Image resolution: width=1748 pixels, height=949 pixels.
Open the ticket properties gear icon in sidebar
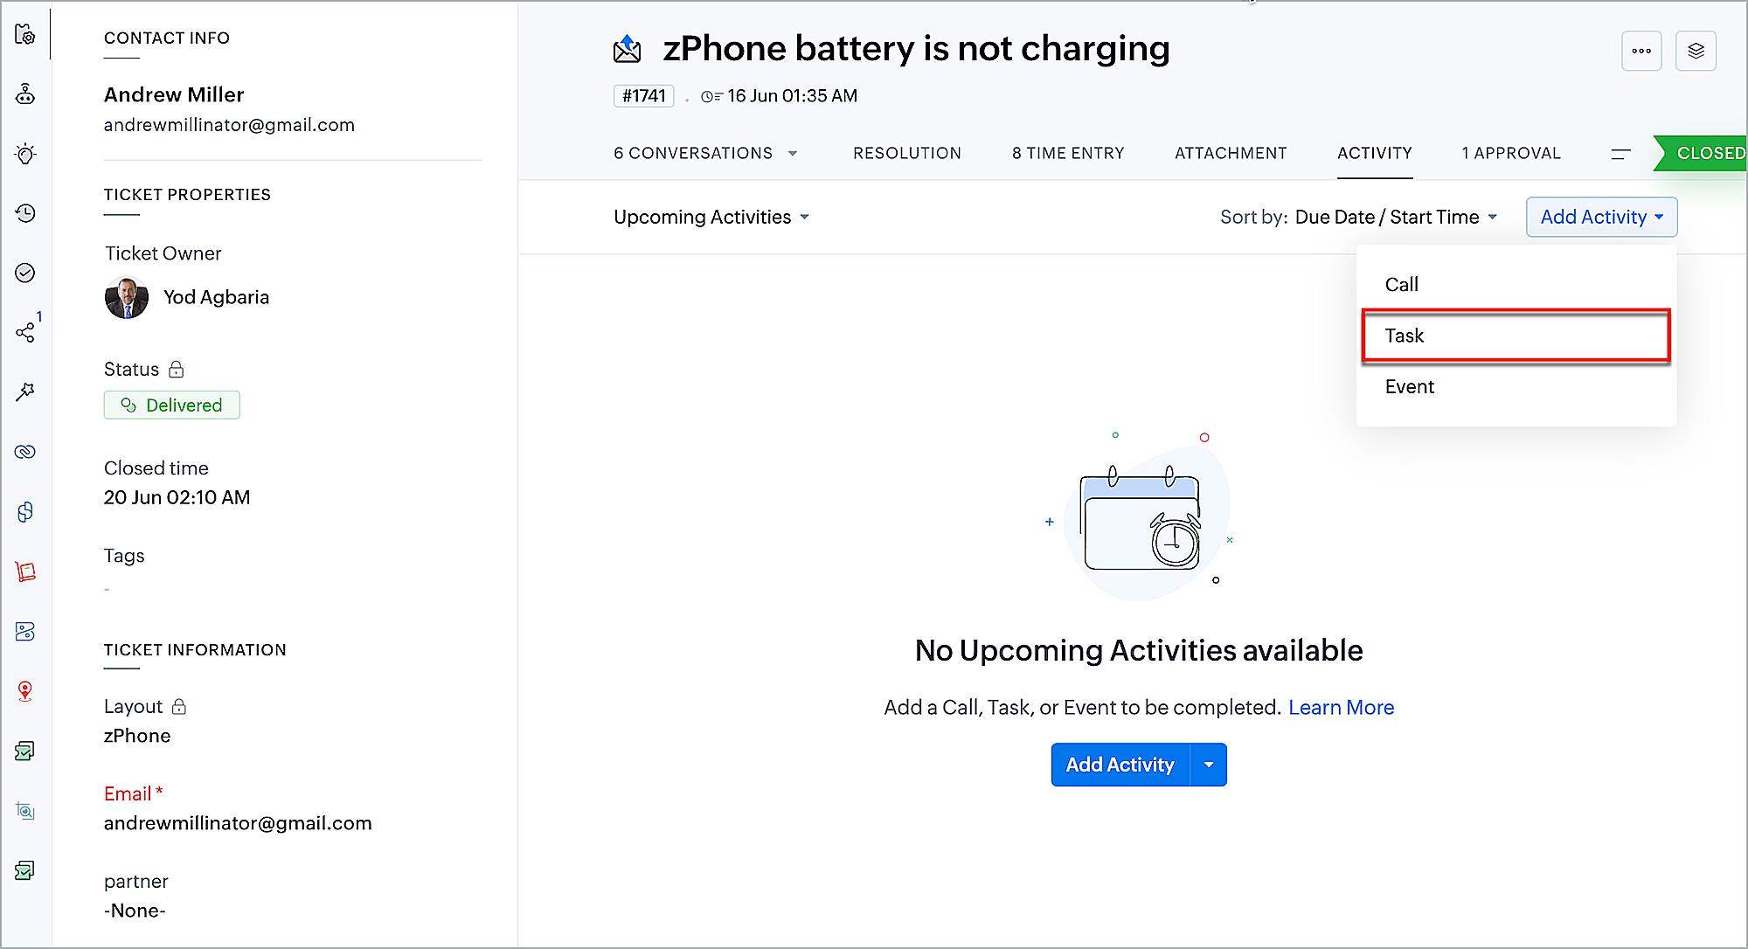click(x=24, y=35)
